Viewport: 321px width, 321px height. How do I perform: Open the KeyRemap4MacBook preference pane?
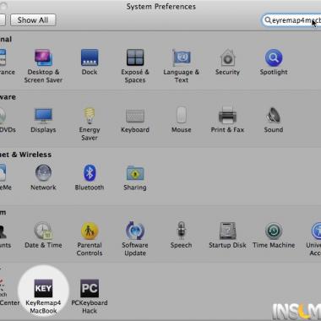pos(43,297)
